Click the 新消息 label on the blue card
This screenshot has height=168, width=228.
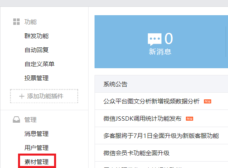tap(160, 52)
